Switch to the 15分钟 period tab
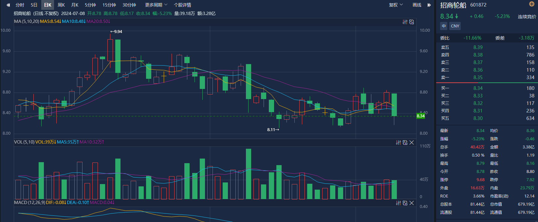The width and height of the screenshot is (538, 222). click(109, 5)
